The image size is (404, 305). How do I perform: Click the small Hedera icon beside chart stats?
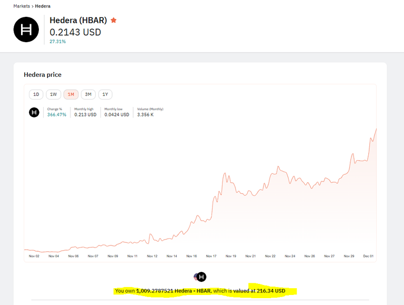tap(34, 112)
